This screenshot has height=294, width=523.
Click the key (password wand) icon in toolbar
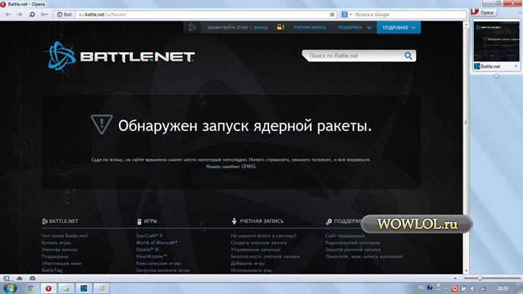point(45,14)
